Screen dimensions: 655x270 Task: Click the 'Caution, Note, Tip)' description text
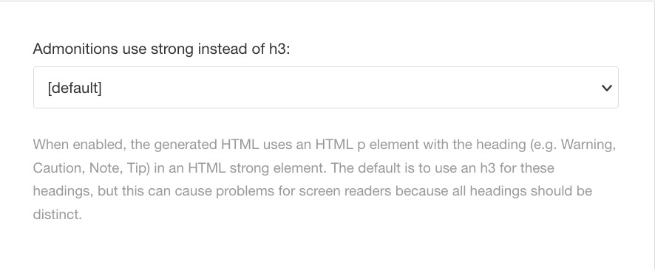click(92, 168)
